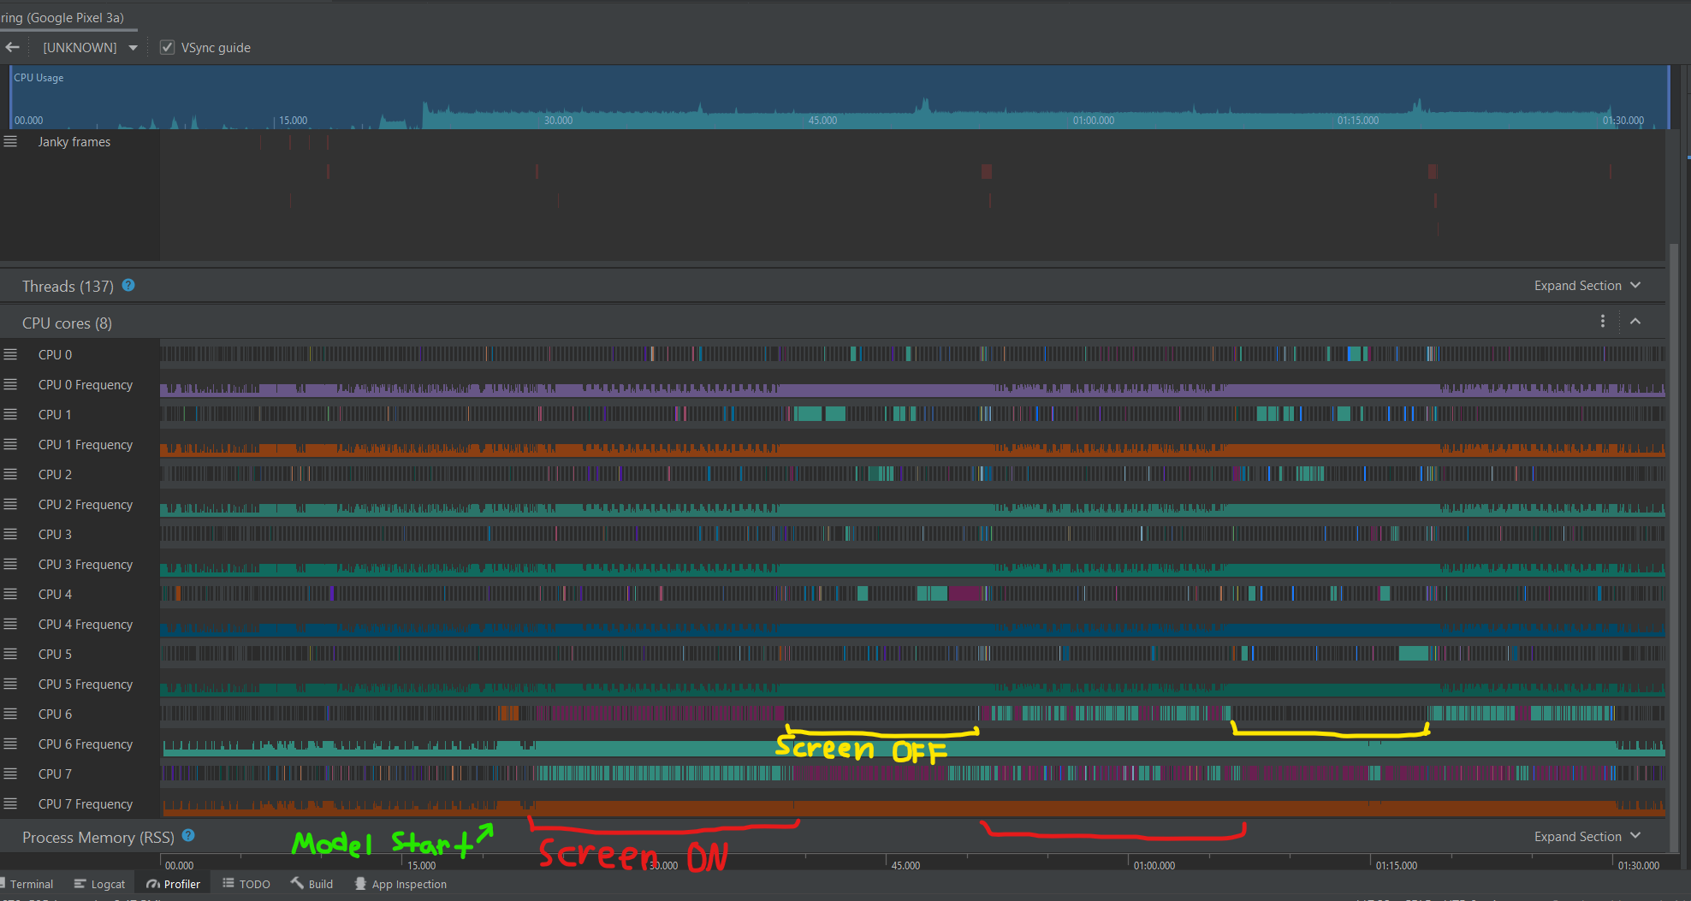Open the [UNKNOWN] process dropdown
Image resolution: width=1691 pixels, height=901 pixels.
tap(90, 47)
